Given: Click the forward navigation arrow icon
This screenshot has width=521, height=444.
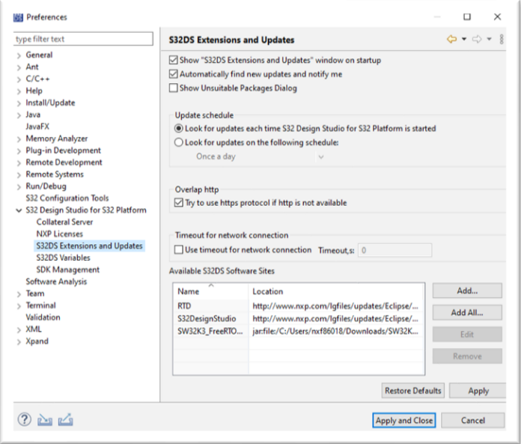Looking at the screenshot, I should click(477, 39).
